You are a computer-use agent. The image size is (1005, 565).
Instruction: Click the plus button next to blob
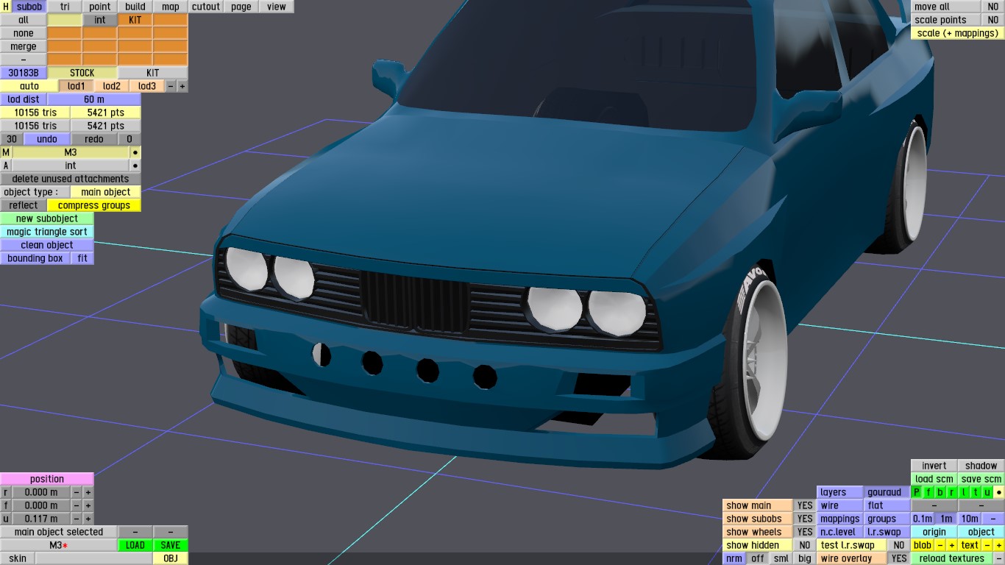(952, 545)
